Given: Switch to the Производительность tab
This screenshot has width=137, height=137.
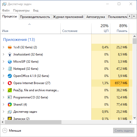Looking at the screenshot, I should pos(35,17).
